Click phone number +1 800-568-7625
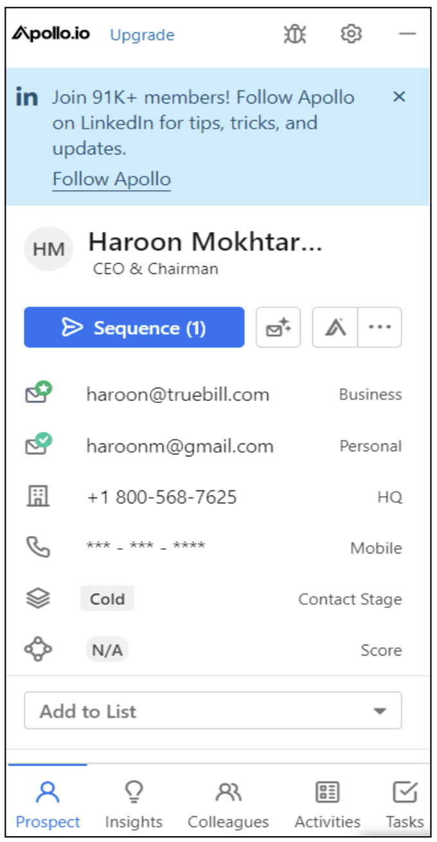Image resolution: width=437 pixels, height=842 pixels. 162,497
